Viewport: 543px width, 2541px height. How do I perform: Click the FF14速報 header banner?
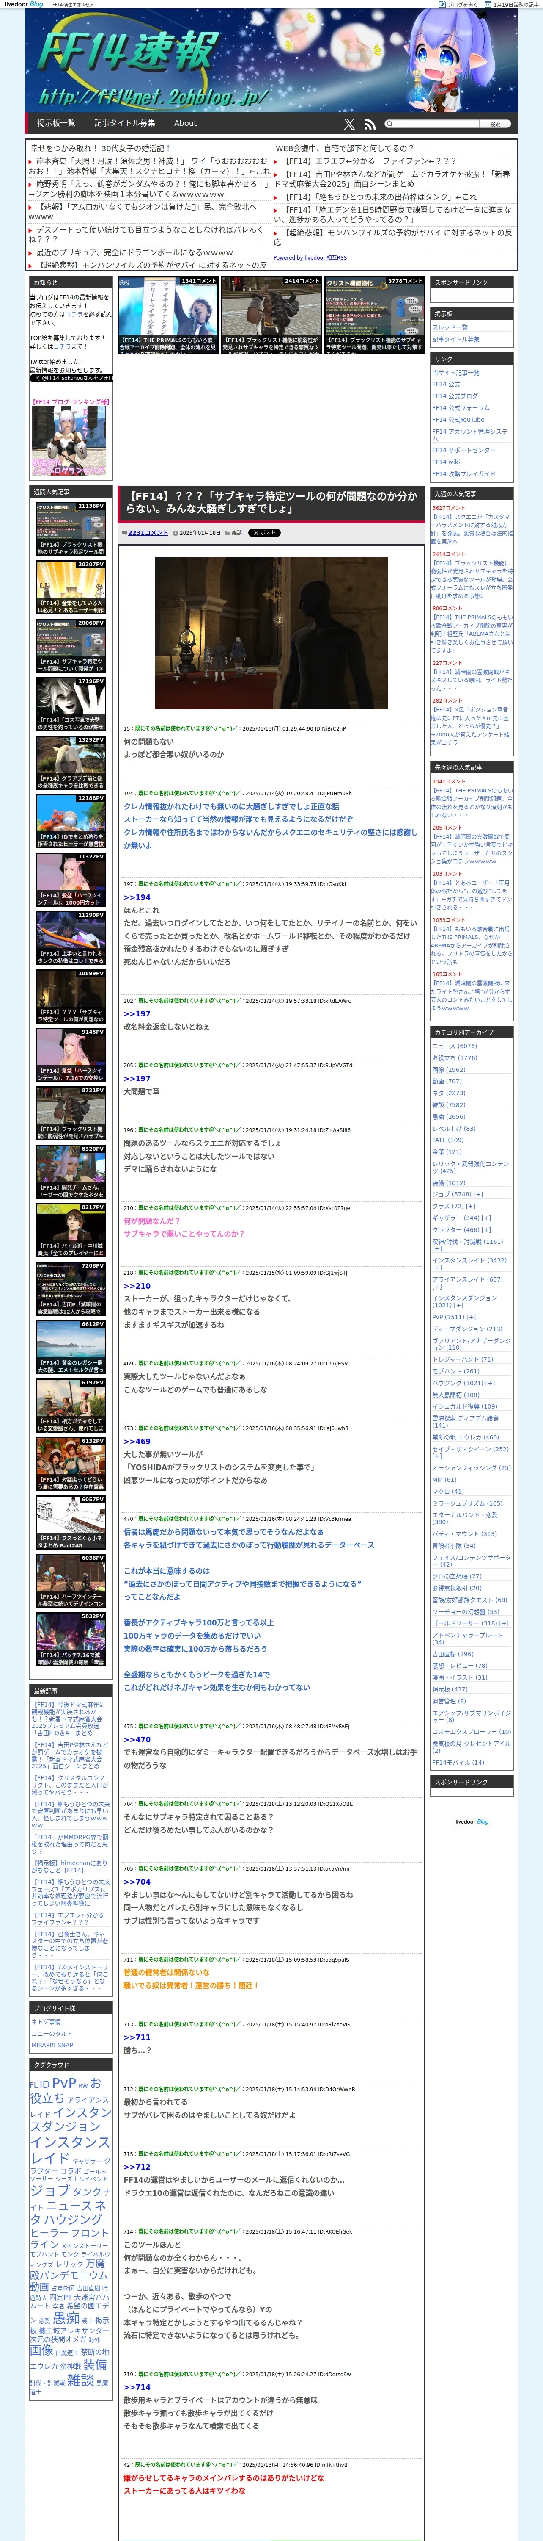click(x=271, y=61)
